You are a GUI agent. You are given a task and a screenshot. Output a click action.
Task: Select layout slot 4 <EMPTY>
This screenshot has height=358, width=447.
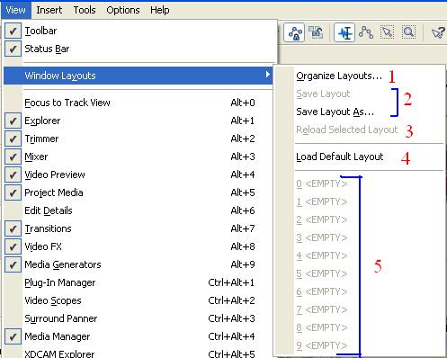click(322, 255)
